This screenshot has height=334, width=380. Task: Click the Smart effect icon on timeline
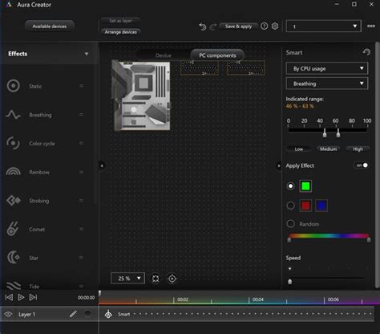[x=108, y=314]
